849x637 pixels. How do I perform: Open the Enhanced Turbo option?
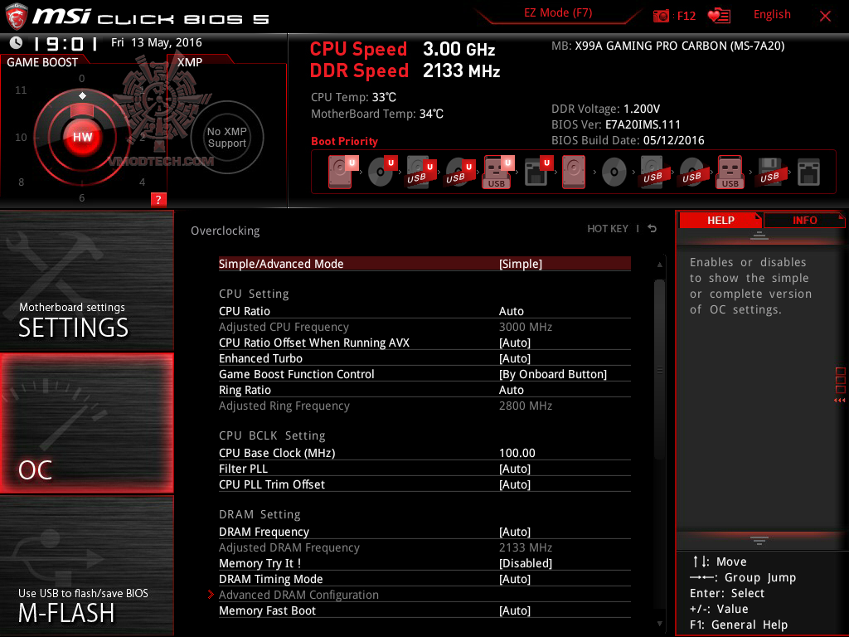424,358
